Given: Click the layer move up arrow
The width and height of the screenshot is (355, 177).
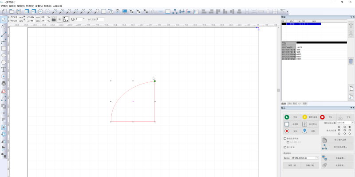Looking at the screenshot, I should click(351, 26).
